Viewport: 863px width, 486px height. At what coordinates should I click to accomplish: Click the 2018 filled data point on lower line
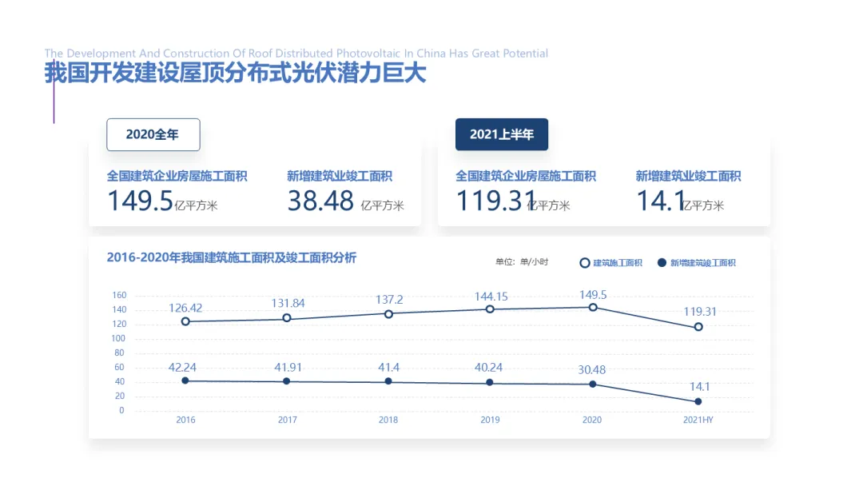388,380
